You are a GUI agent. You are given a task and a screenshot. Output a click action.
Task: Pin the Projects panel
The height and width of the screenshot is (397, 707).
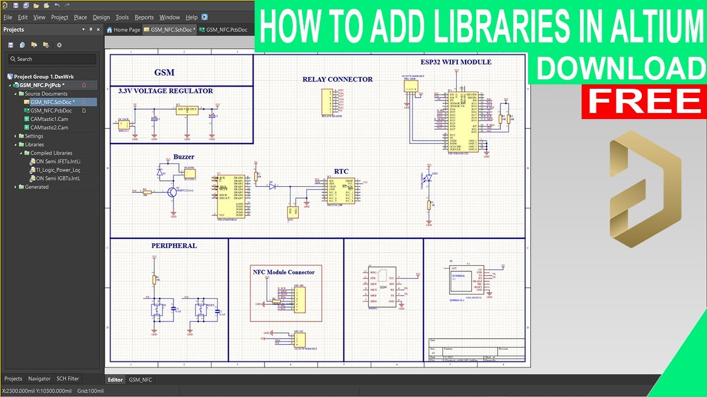pyautogui.click(x=91, y=29)
